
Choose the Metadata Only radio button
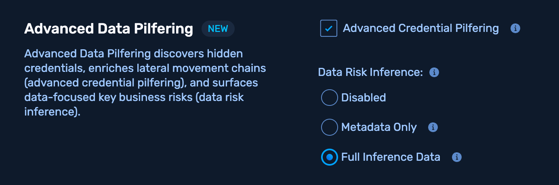pyautogui.click(x=329, y=127)
